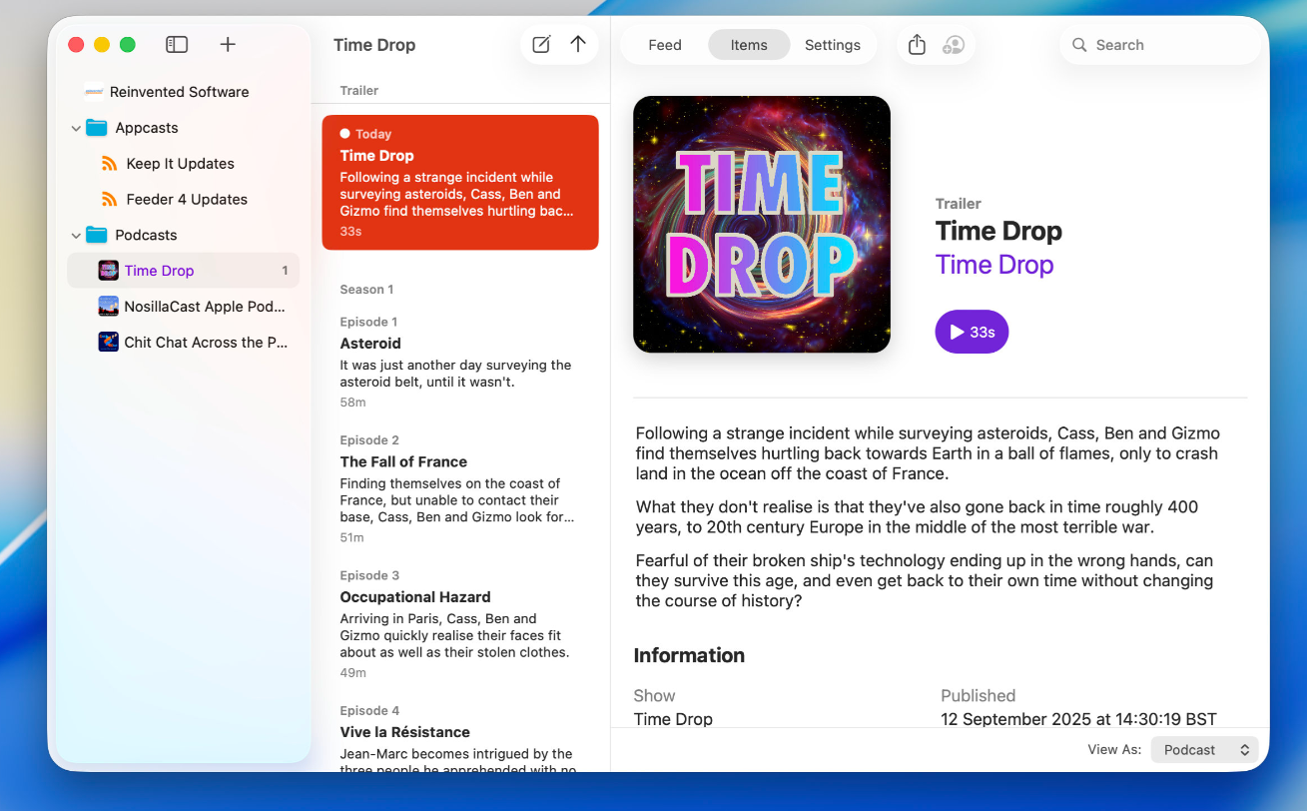This screenshot has height=811, width=1307.
Task: Select the Time Drop feed row
Action: coord(183,271)
